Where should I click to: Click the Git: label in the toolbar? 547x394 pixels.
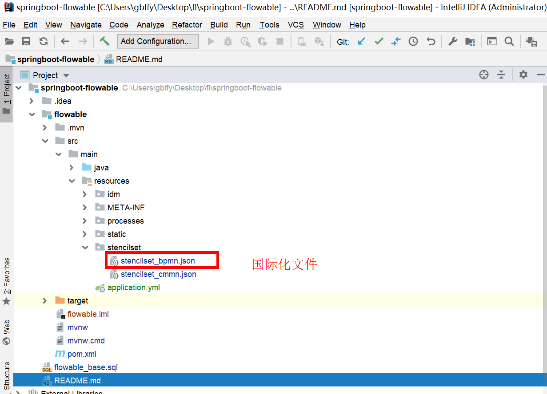(343, 42)
